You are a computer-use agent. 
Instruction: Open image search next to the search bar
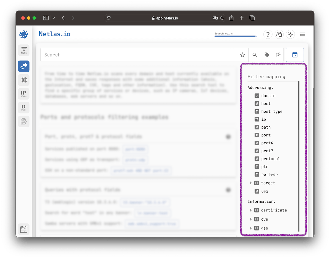click(x=278, y=55)
